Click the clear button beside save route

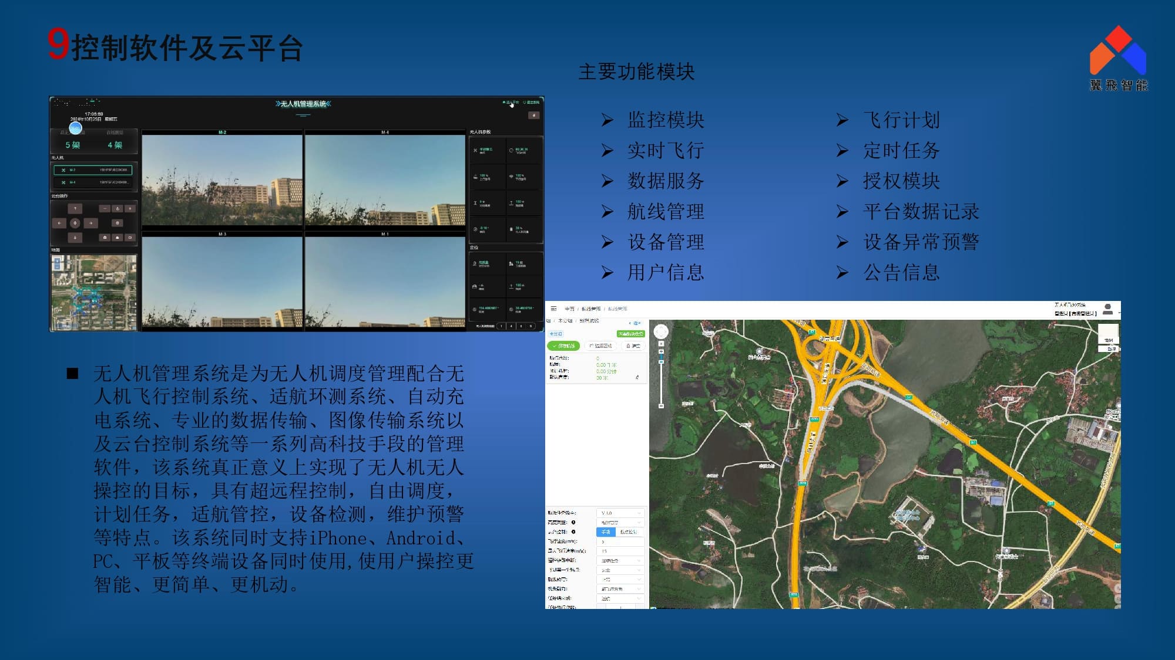(x=633, y=346)
